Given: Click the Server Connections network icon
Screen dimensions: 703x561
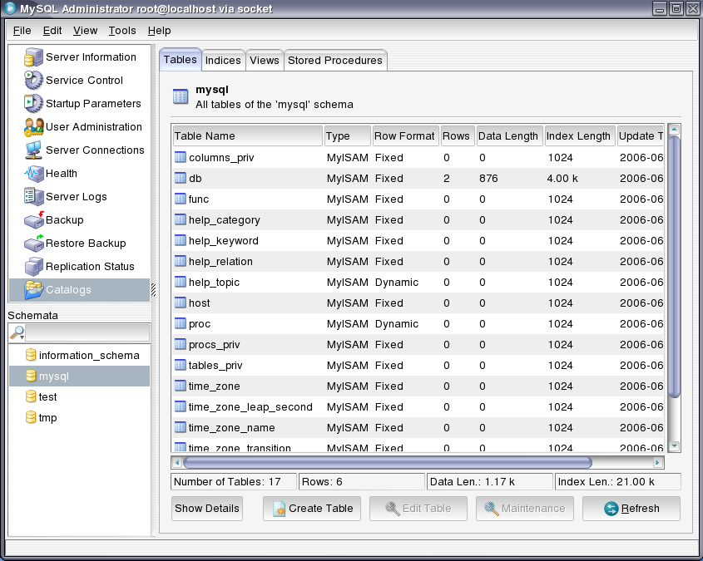Looking at the screenshot, I should click(x=33, y=150).
